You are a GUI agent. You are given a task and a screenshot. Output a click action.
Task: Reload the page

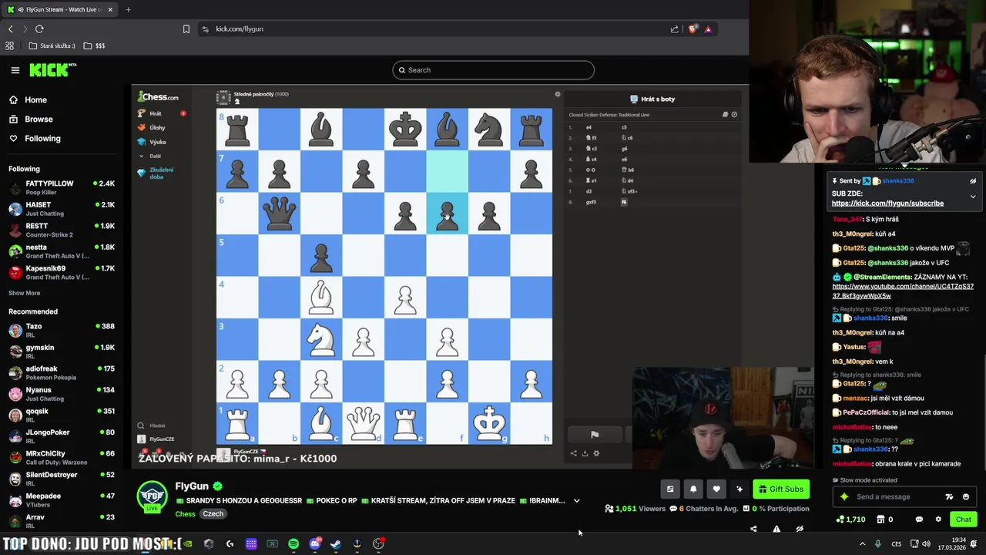[39, 29]
